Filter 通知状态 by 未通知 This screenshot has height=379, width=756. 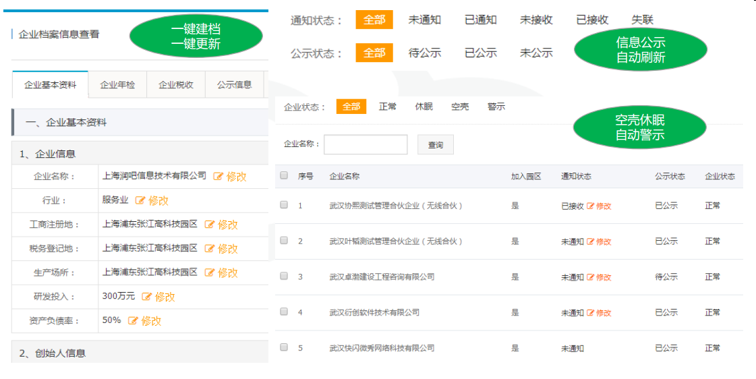point(424,20)
